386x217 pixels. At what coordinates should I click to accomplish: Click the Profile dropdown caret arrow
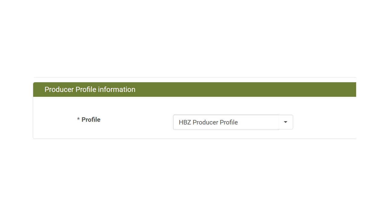point(286,122)
